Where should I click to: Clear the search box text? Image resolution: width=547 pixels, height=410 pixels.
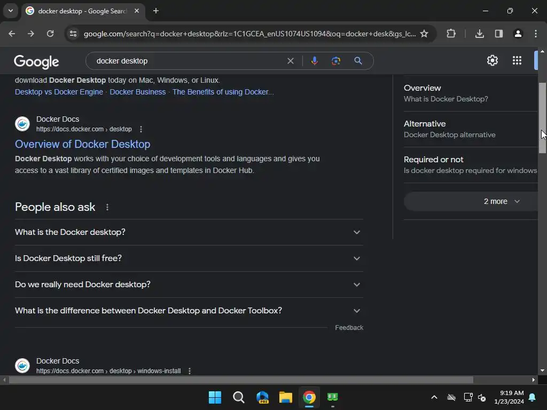[290, 61]
